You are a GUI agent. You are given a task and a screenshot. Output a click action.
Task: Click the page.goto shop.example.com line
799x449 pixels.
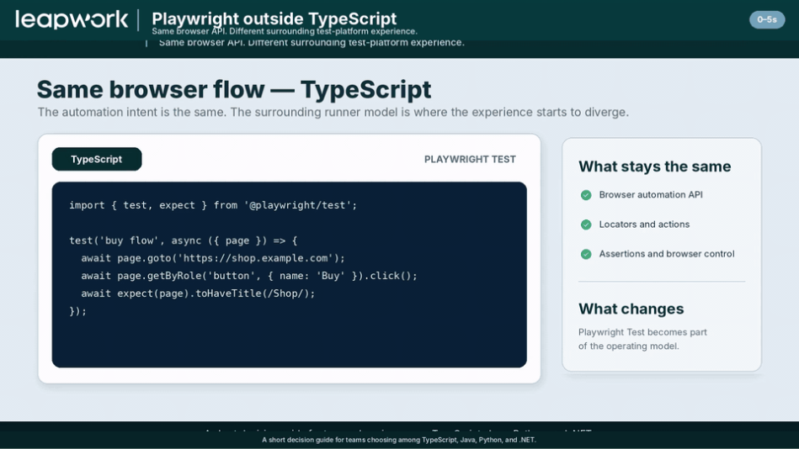213,258
